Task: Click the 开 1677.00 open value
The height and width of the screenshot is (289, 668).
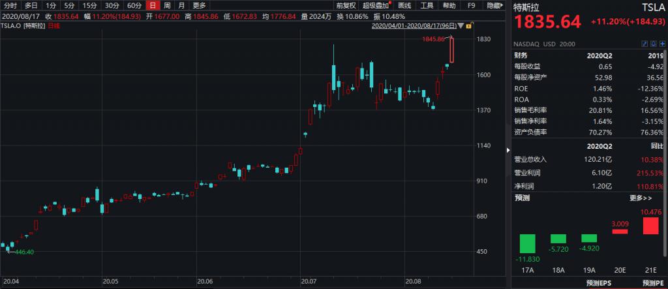Action: [x=162, y=16]
